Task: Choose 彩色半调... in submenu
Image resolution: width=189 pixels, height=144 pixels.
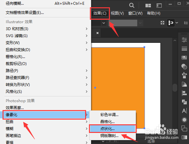Action: tap(112, 115)
